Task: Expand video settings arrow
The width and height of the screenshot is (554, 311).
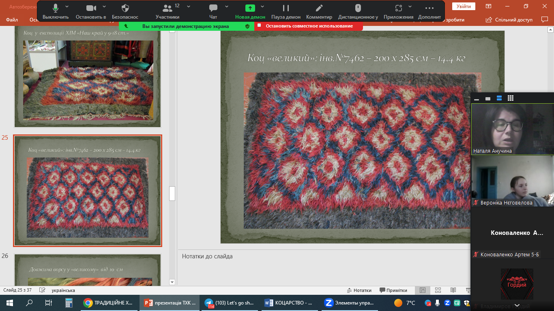Action: [104, 6]
